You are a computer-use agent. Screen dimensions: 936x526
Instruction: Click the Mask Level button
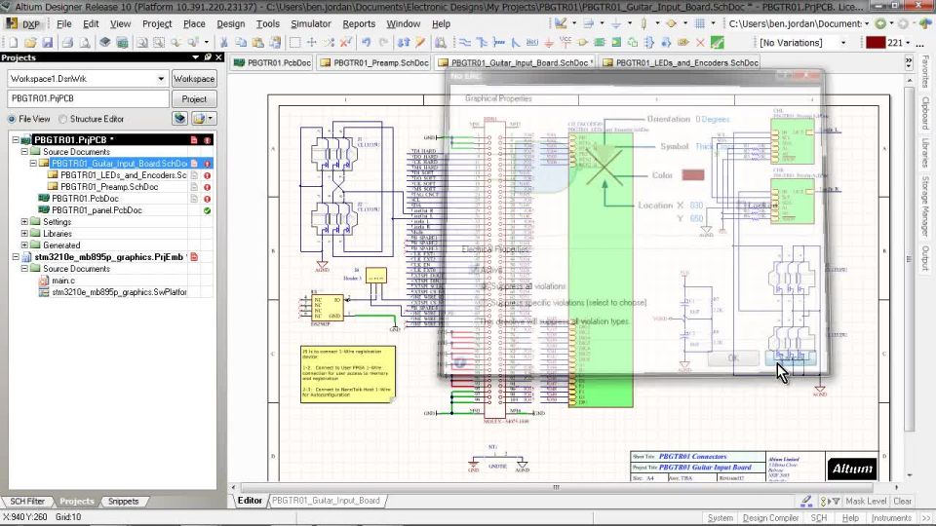point(866,501)
